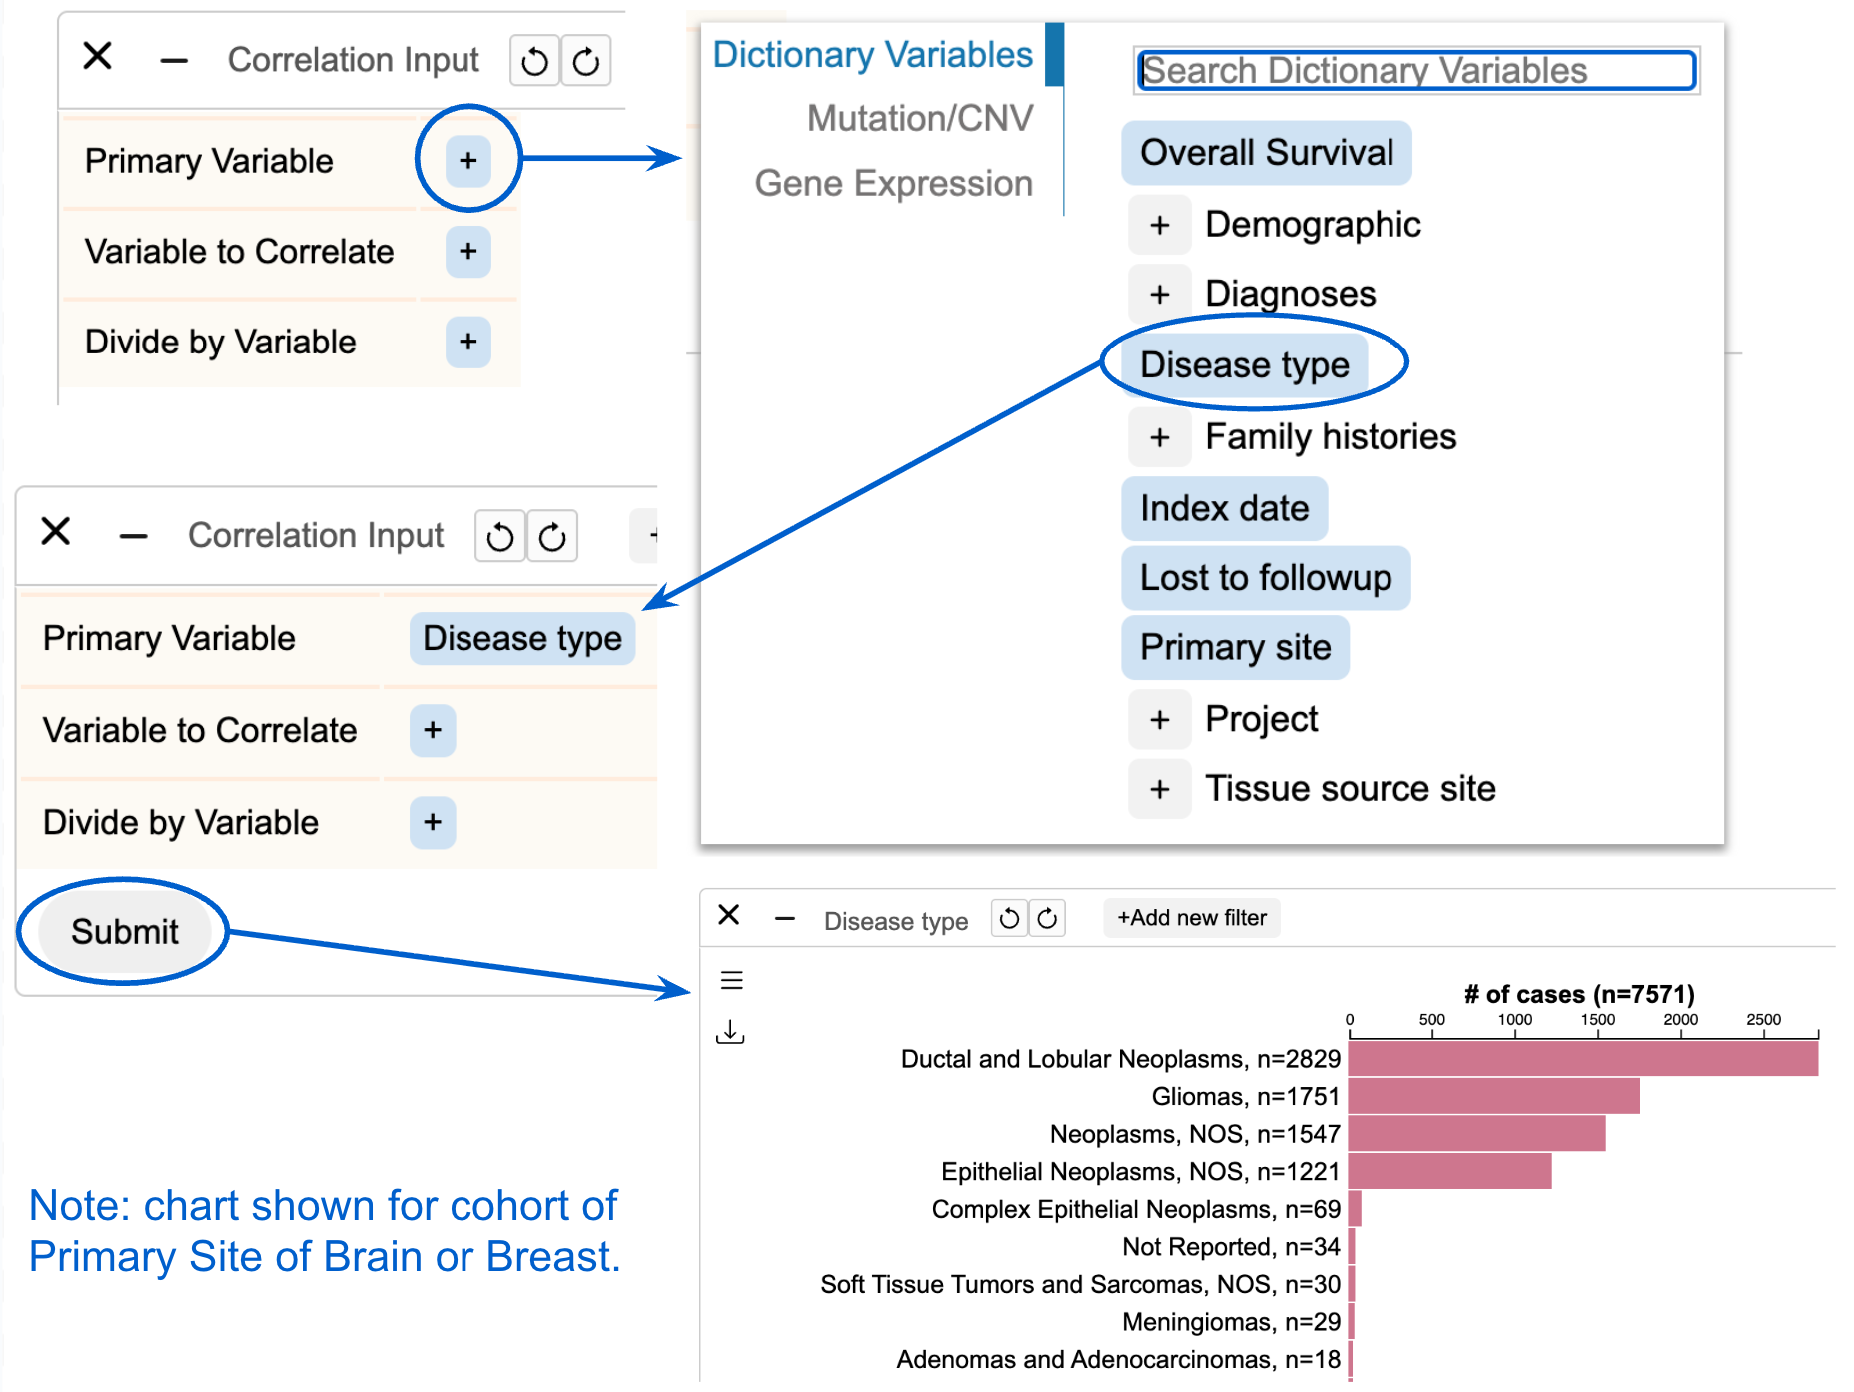Open the Gene Expression tab
This screenshot has height=1392, width=1854.
[893, 184]
